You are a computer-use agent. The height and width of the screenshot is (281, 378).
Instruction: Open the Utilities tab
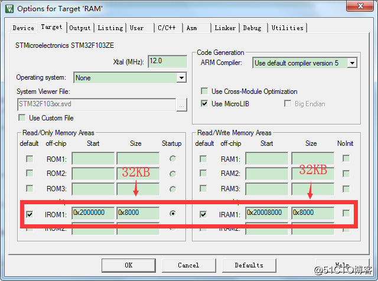(288, 28)
